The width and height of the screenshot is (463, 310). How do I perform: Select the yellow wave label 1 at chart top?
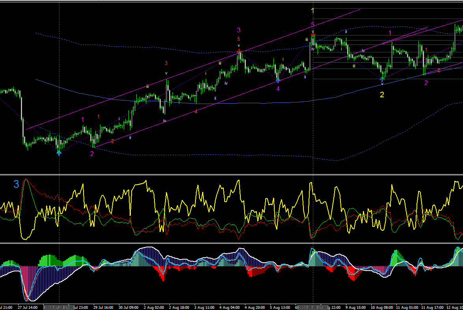(x=313, y=11)
